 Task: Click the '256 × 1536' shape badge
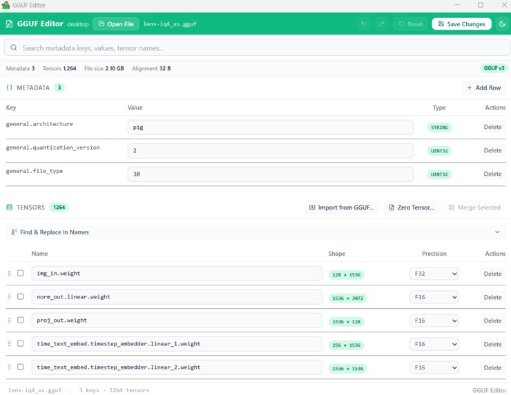click(346, 345)
